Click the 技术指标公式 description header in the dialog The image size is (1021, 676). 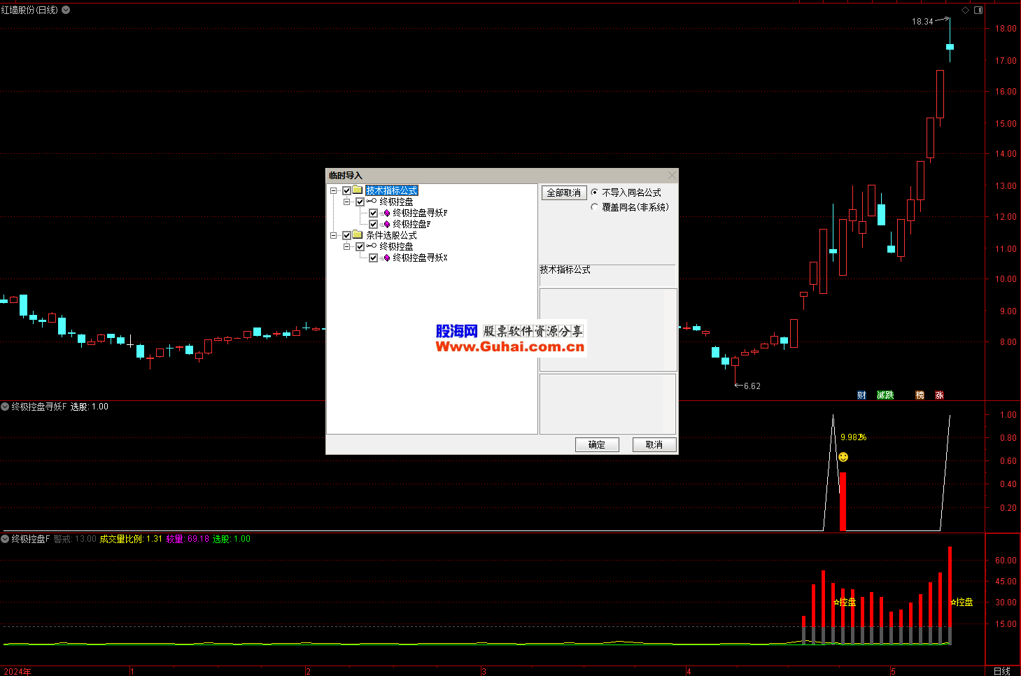point(565,269)
